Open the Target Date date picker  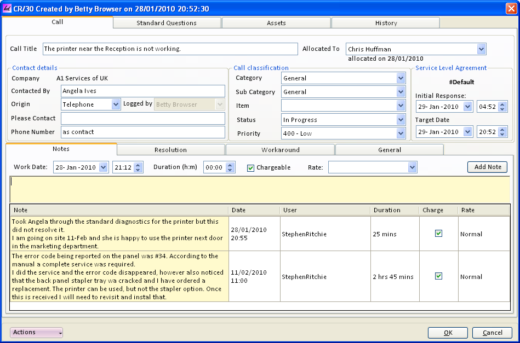(467, 132)
